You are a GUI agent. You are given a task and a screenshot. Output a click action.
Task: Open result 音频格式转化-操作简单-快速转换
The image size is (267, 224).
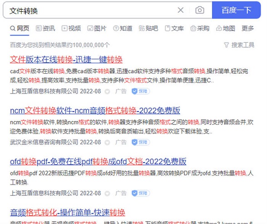pyautogui.click(x=68, y=213)
